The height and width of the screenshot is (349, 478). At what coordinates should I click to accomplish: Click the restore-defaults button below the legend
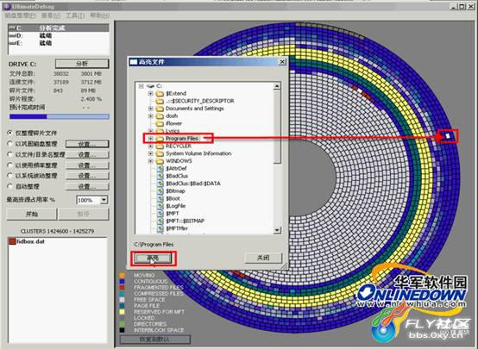[155, 339]
